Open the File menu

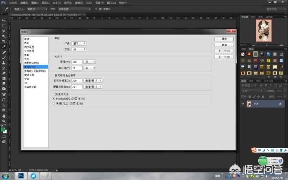click(x=13, y=3)
